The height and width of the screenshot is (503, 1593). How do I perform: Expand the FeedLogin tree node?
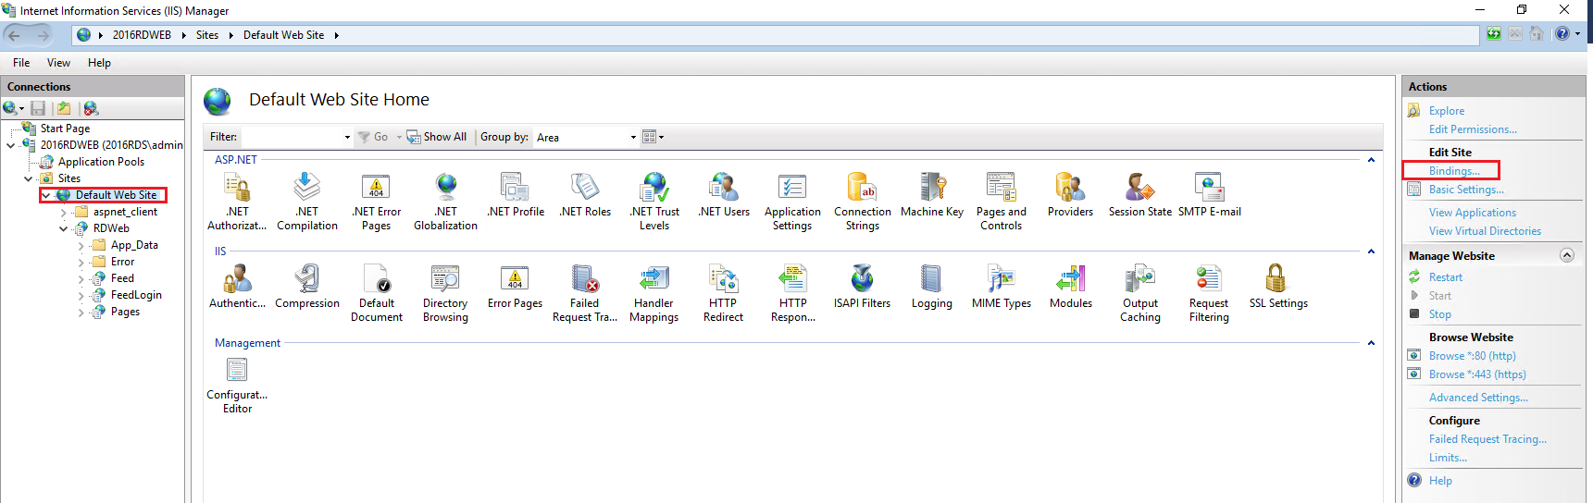[x=81, y=295]
